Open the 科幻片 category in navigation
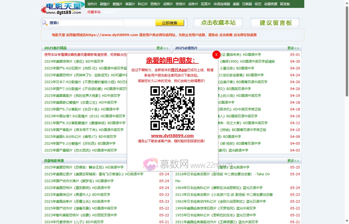Screen dimensions: 349x224 point(143,4)
